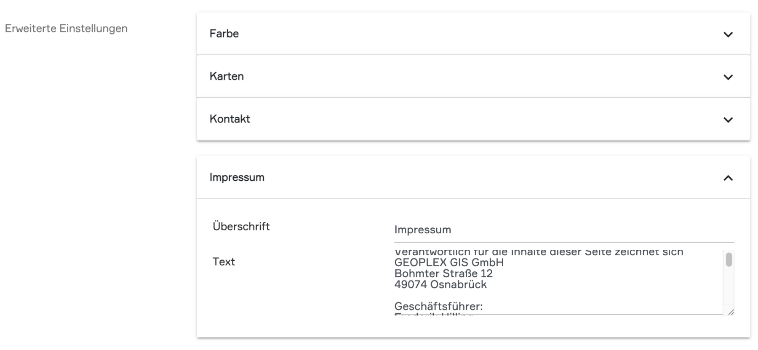Click the 49074 Osnabrück line
The image size is (758, 350).
[x=440, y=285]
